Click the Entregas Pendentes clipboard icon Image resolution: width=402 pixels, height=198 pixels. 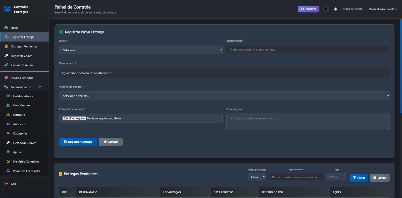click(6, 46)
